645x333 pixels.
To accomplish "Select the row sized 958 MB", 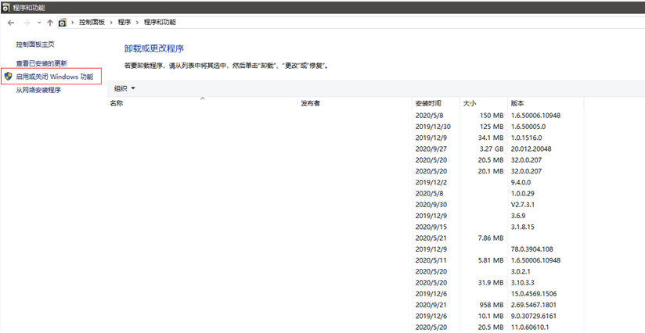I will tap(345, 305).
